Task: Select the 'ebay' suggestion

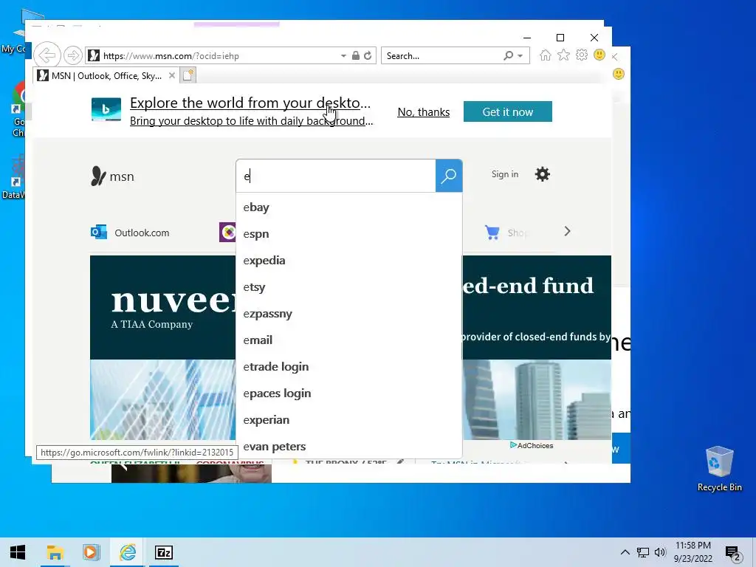Action: [x=349, y=207]
